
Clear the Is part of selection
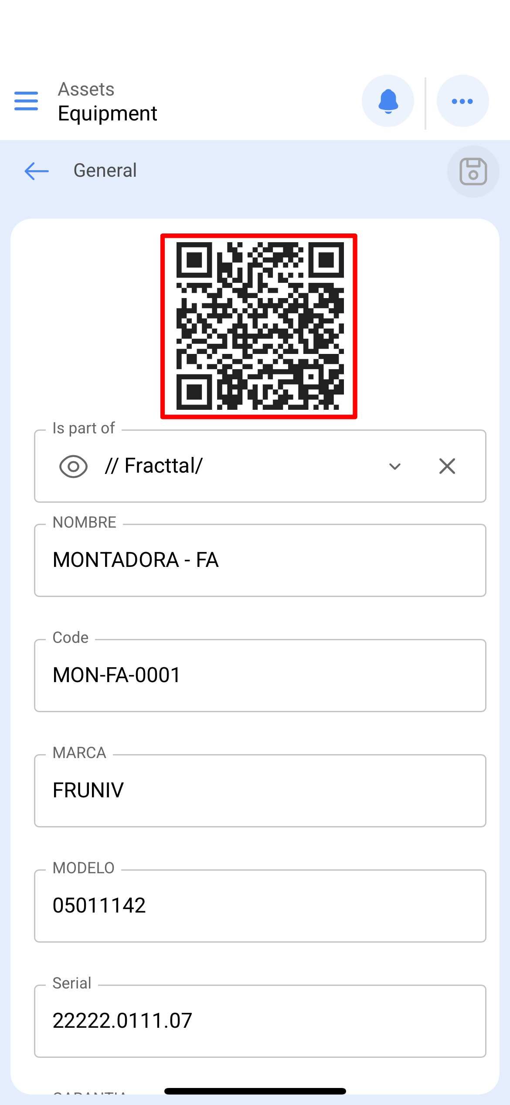(x=447, y=466)
